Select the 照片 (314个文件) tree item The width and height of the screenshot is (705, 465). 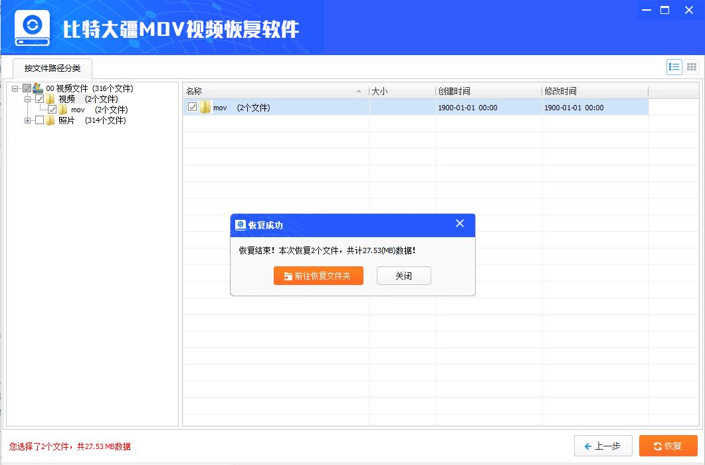92,120
